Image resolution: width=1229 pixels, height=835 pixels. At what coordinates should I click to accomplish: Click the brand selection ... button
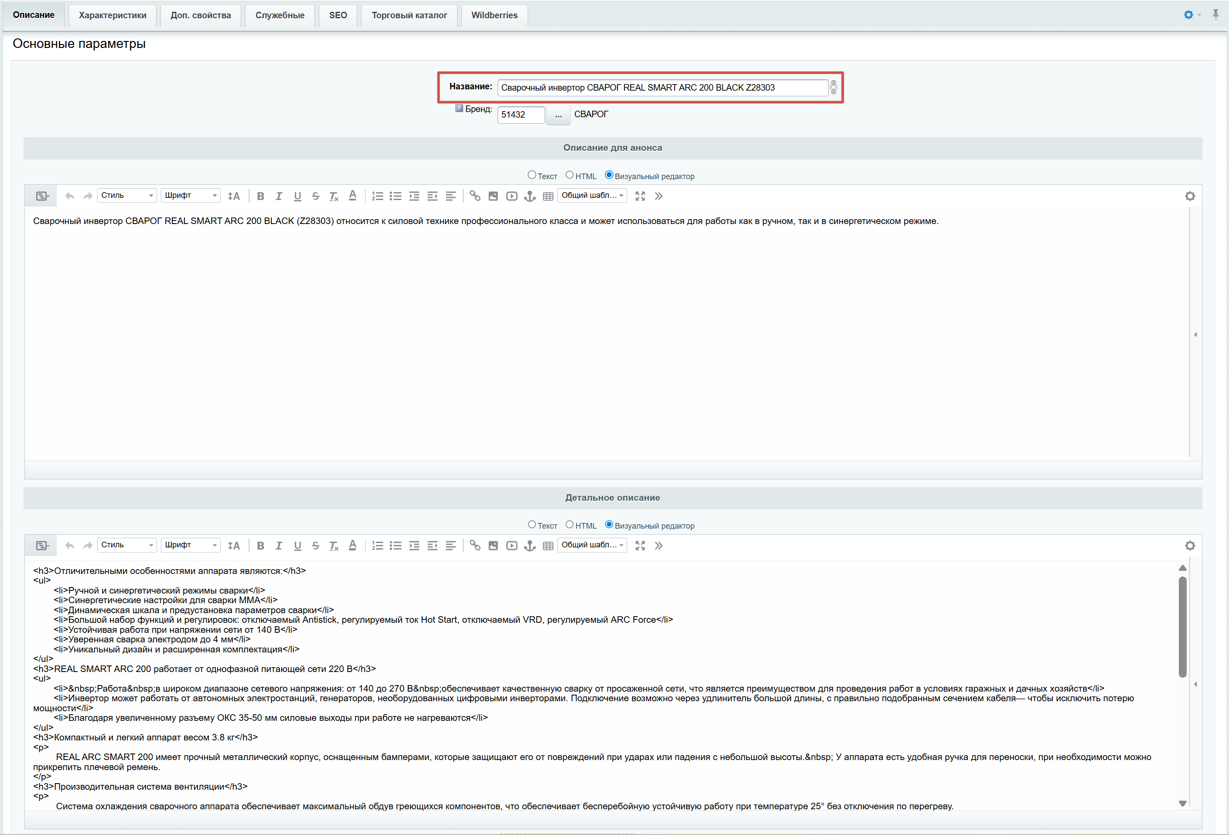(558, 115)
